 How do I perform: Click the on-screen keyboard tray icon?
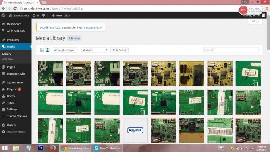coord(221,148)
